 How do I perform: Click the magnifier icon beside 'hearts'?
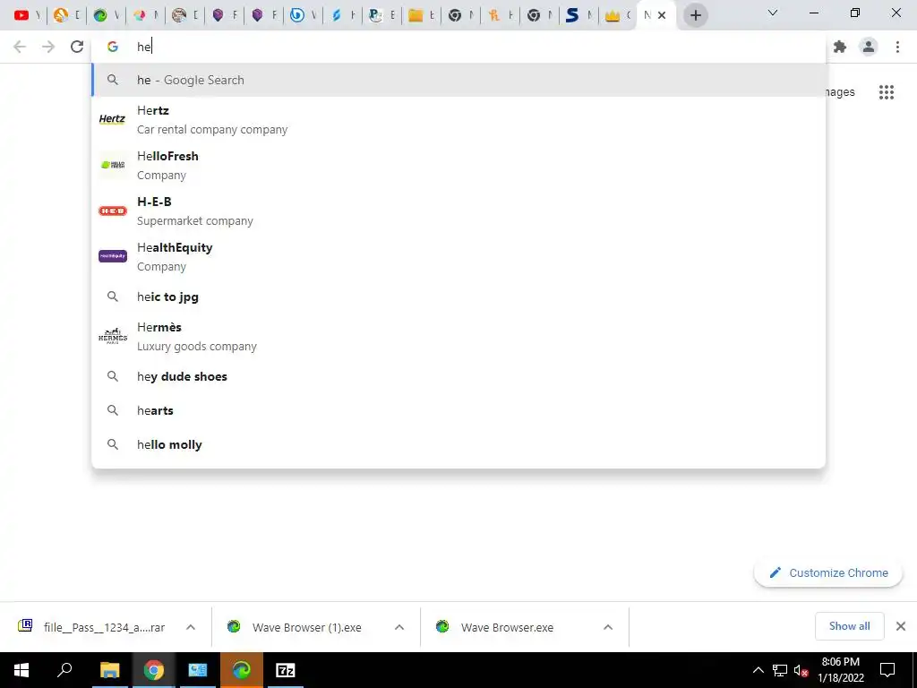coord(112,410)
